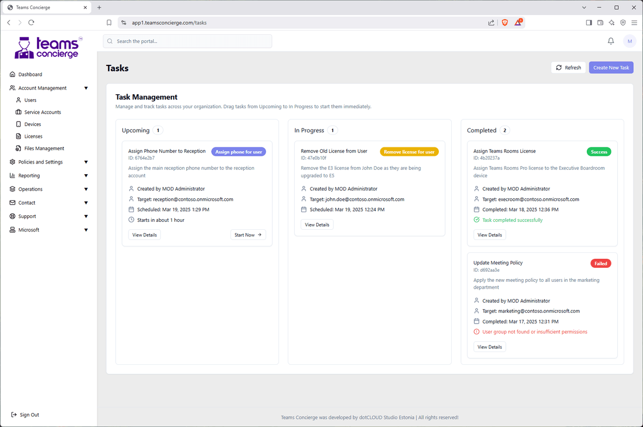Expand the Operations section
This screenshot has width=643, height=427.
point(86,189)
